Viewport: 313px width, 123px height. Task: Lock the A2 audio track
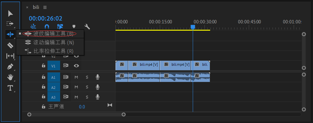coord(43,87)
